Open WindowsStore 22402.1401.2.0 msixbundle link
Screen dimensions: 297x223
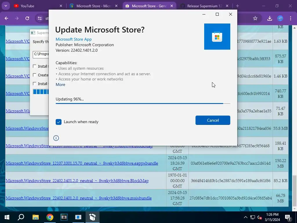click(79, 198)
